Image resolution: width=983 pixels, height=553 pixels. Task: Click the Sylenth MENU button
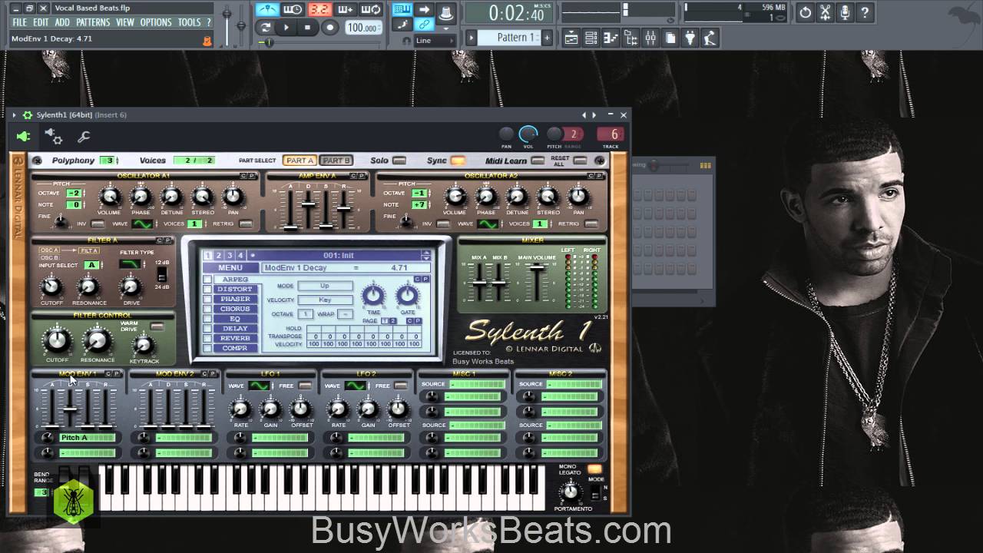click(x=230, y=268)
